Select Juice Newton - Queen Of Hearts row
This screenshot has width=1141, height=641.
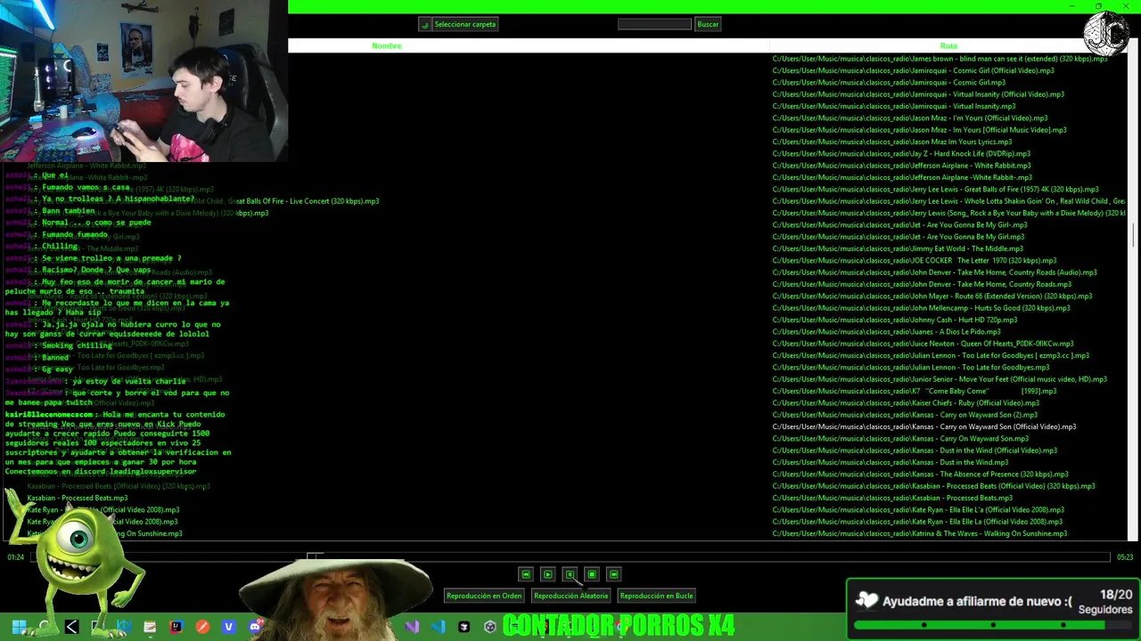[923, 344]
